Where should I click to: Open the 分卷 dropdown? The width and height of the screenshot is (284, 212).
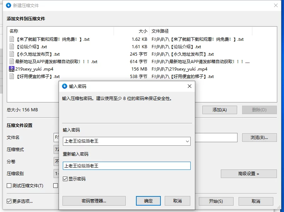coord(56,161)
